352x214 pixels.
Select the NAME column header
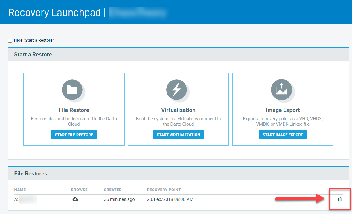[20, 190]
